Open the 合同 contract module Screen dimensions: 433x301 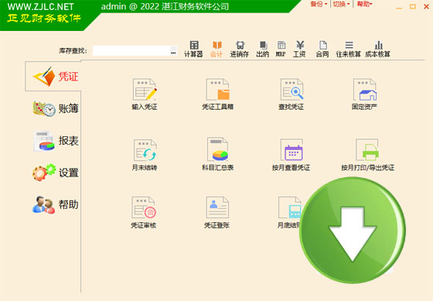point(322,49)
